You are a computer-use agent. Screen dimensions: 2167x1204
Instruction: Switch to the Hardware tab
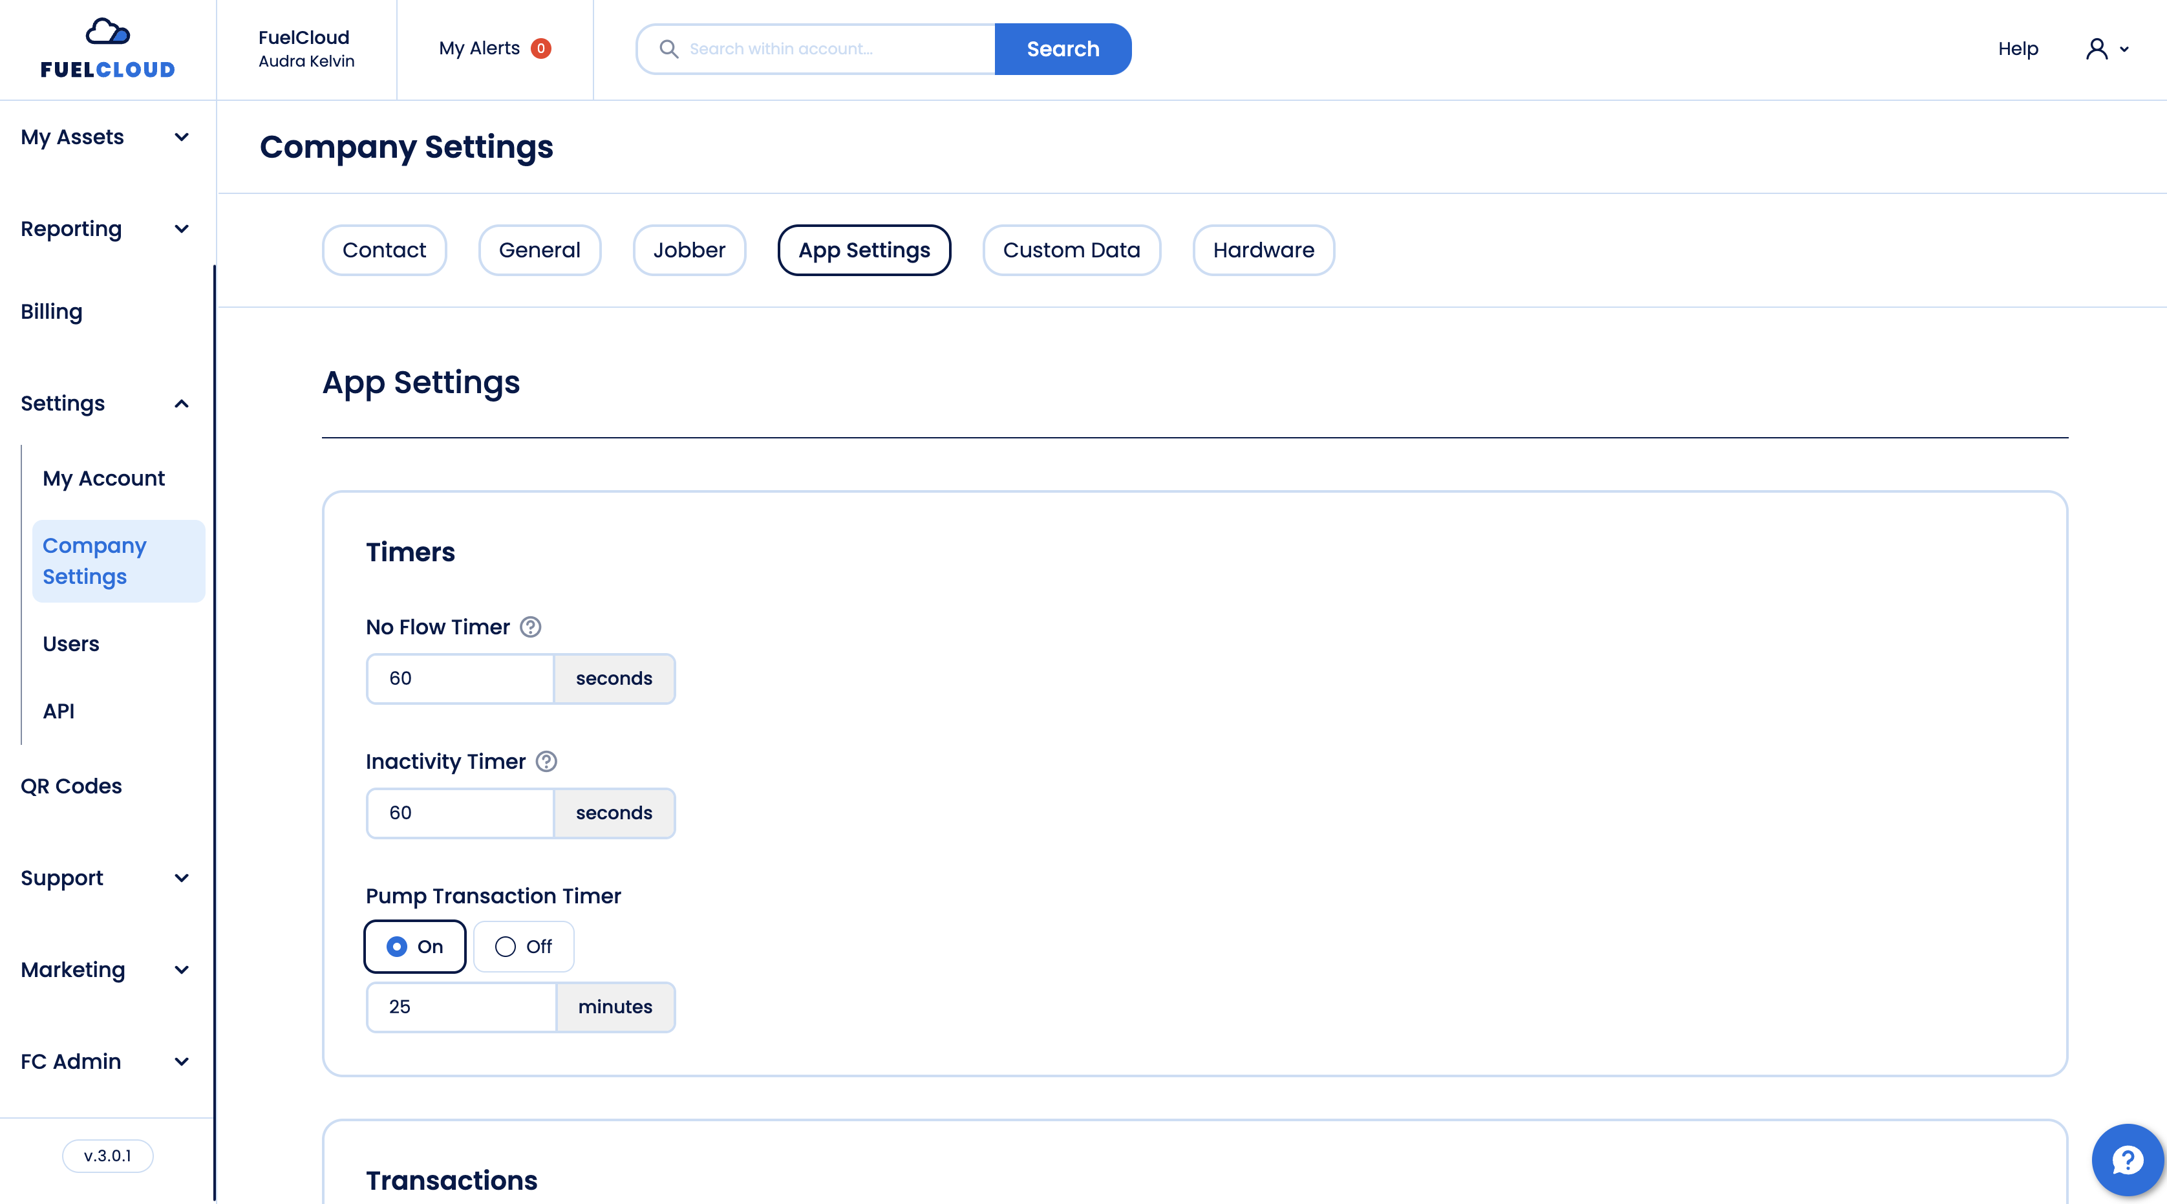coord(1263,250)
